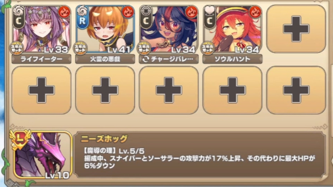This screenshot has height=187, width=333.
Task: Click the R rarity badge on the orange-haired character
Action: pos(82,21)
